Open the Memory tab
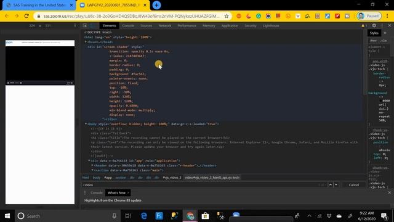This screenshot has width=394, height=222. (x=209, y=26)
